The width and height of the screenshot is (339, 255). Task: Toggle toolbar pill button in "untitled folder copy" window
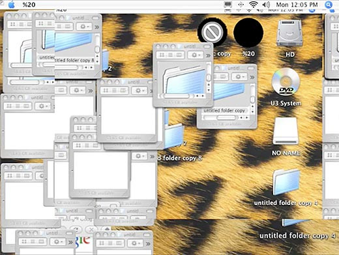(x=251, y=68)
